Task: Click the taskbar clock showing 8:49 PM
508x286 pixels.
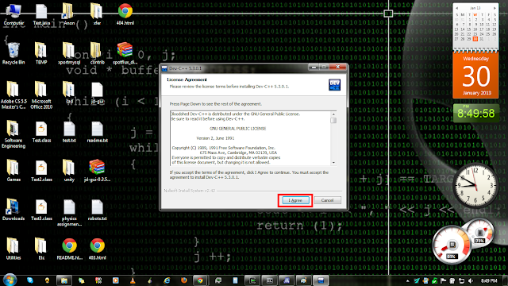Action: click(x=489, y=280)
